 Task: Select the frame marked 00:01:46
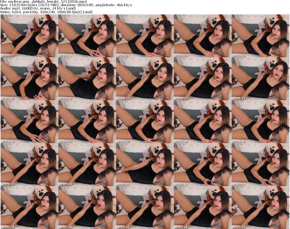pos(260,122)
